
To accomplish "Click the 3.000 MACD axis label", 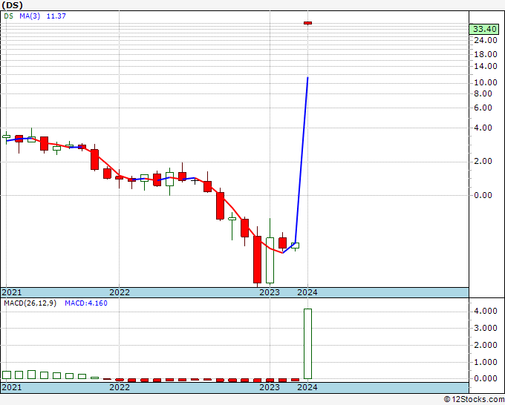I will pos(486,328).
